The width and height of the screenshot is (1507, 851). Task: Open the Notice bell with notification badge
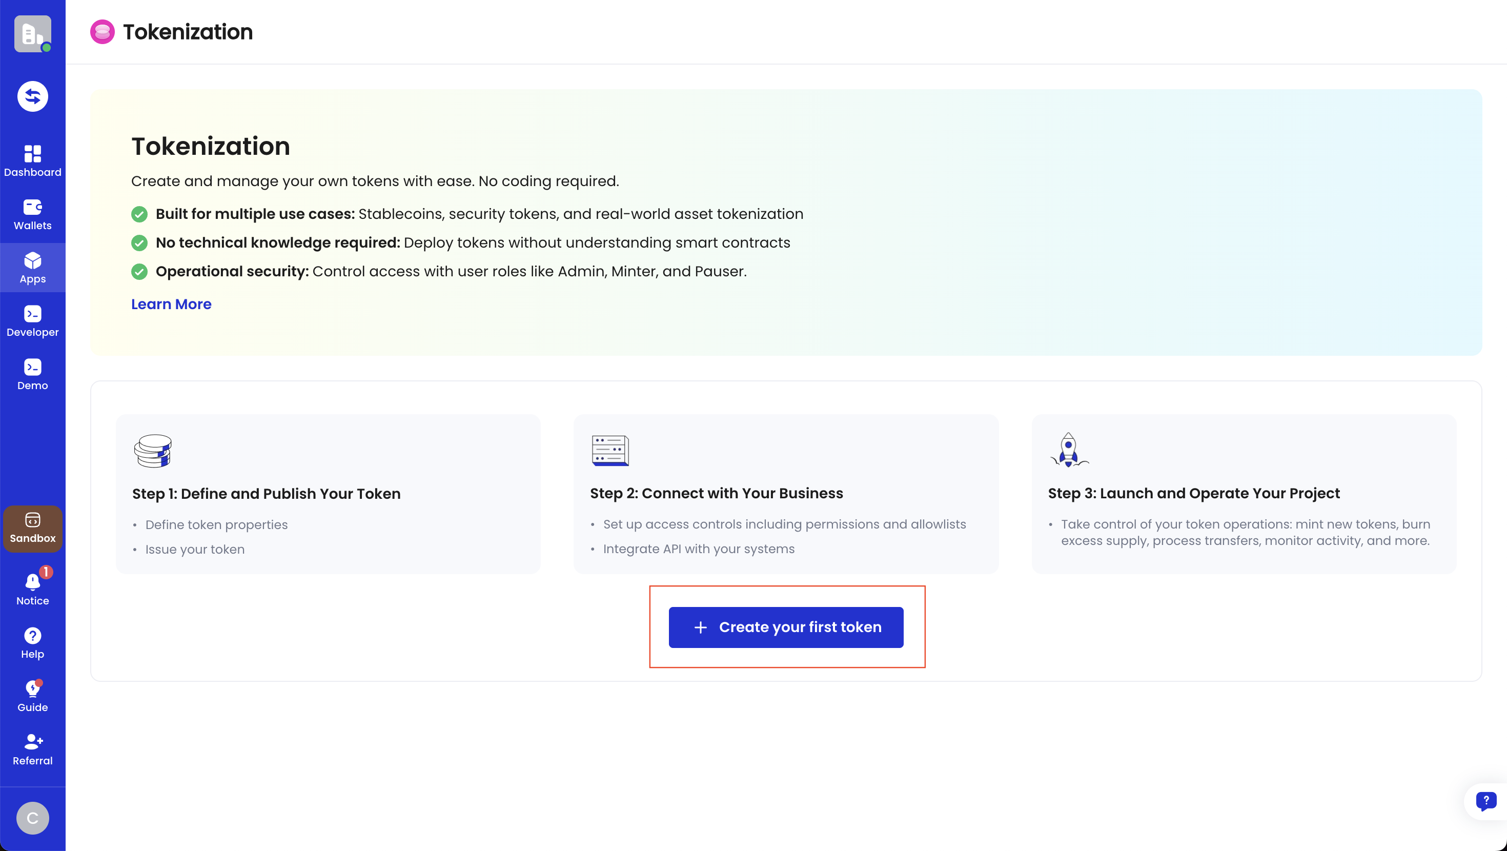(x=32, y=582)
